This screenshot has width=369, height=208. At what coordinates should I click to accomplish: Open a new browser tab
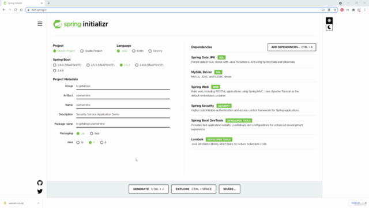tap(48, 3)
